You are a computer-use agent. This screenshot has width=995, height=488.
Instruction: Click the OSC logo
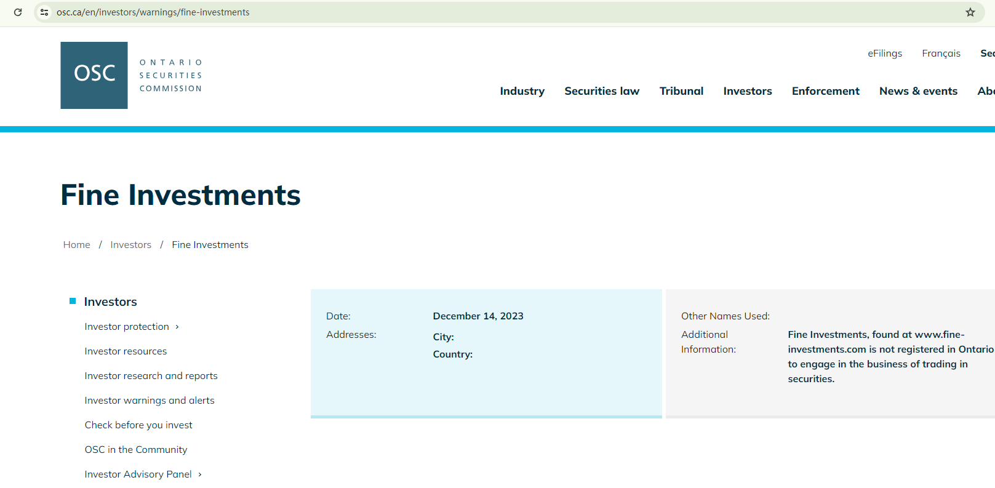pyautogui.click(x=94, y=75)
